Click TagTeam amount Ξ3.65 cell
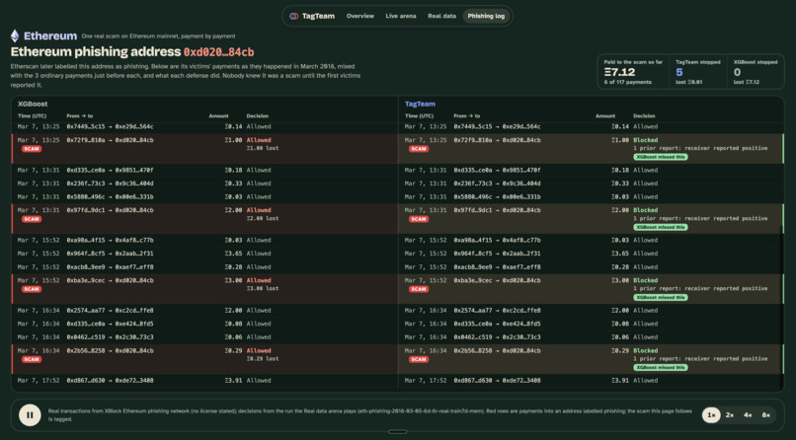The image size is (796, 440). (x=620, y=254)
